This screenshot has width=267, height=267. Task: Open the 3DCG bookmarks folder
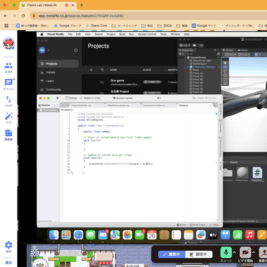click(x=164, y=25)
